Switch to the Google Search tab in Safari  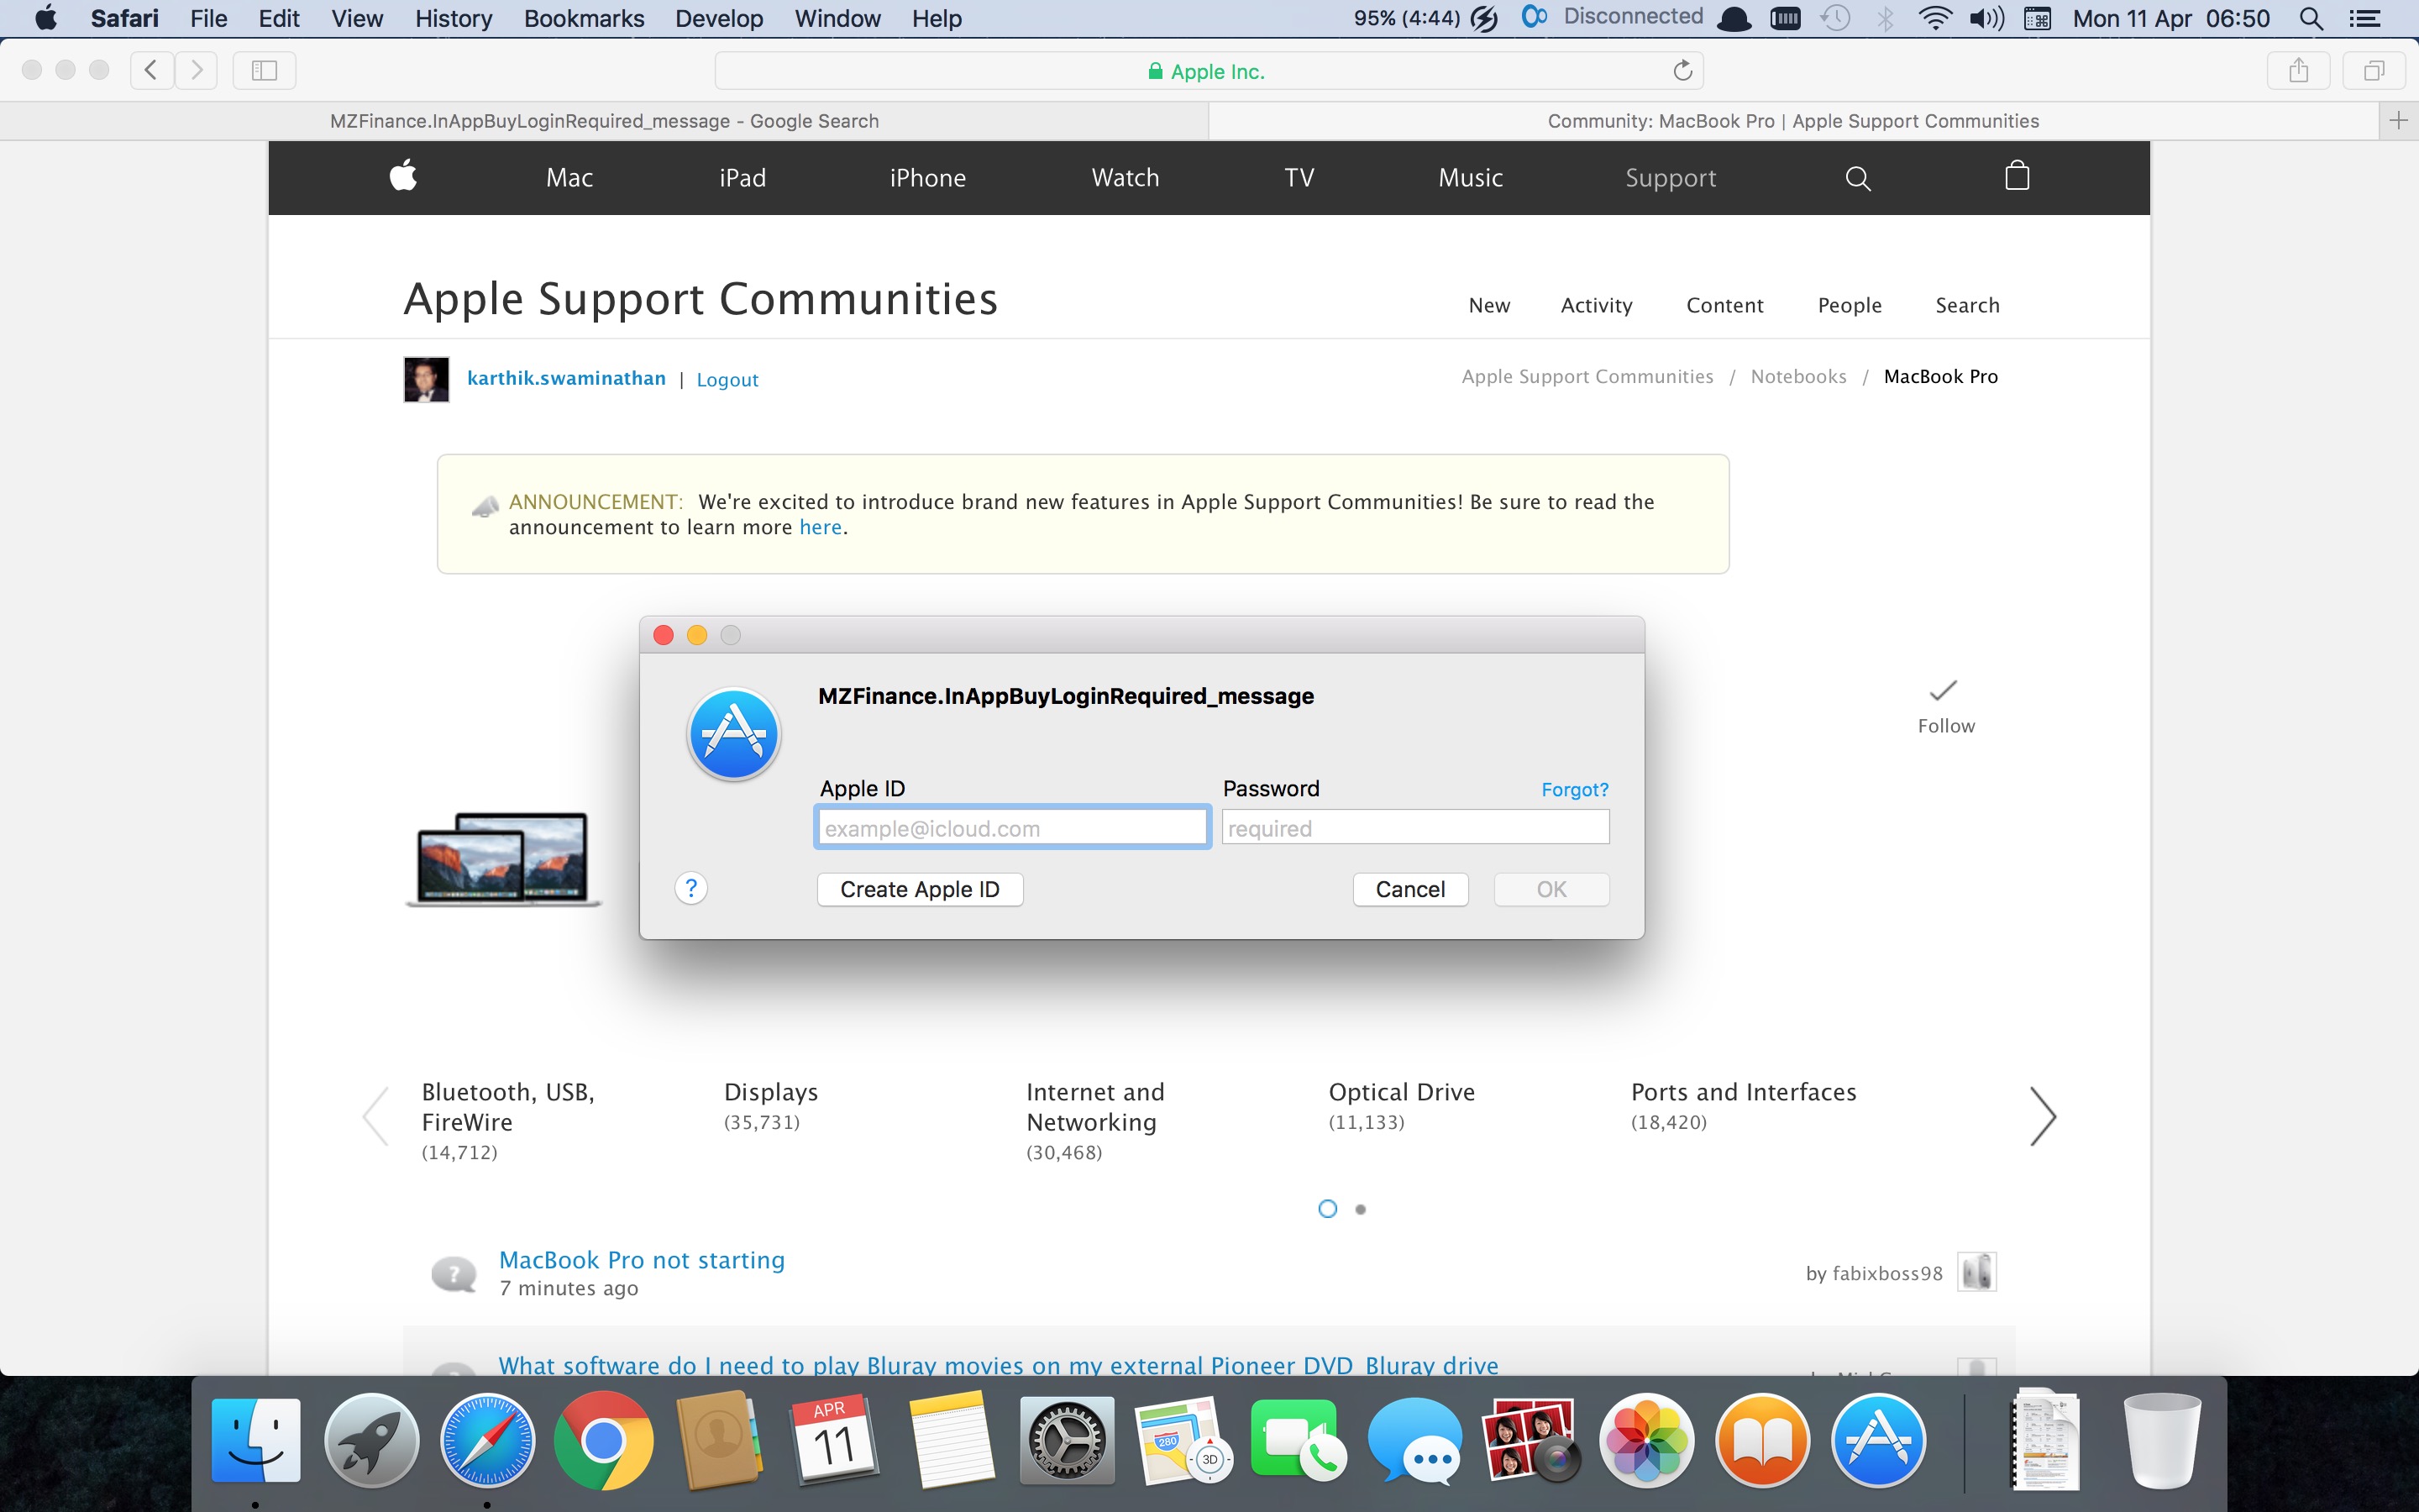point(604,120)
